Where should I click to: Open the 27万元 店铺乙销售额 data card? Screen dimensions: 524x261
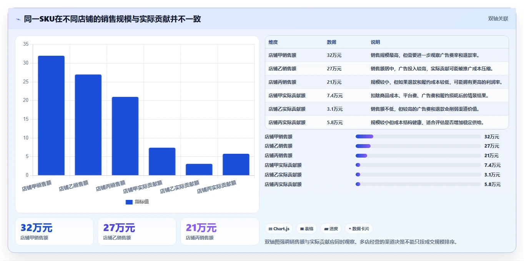(137, 231)
